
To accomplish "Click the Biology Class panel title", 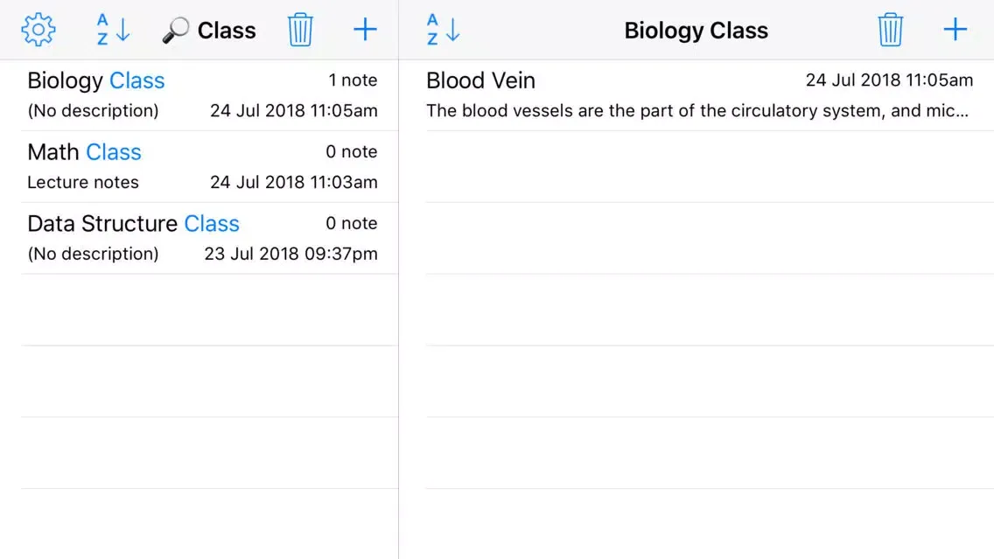I will [x=696, y=31].
